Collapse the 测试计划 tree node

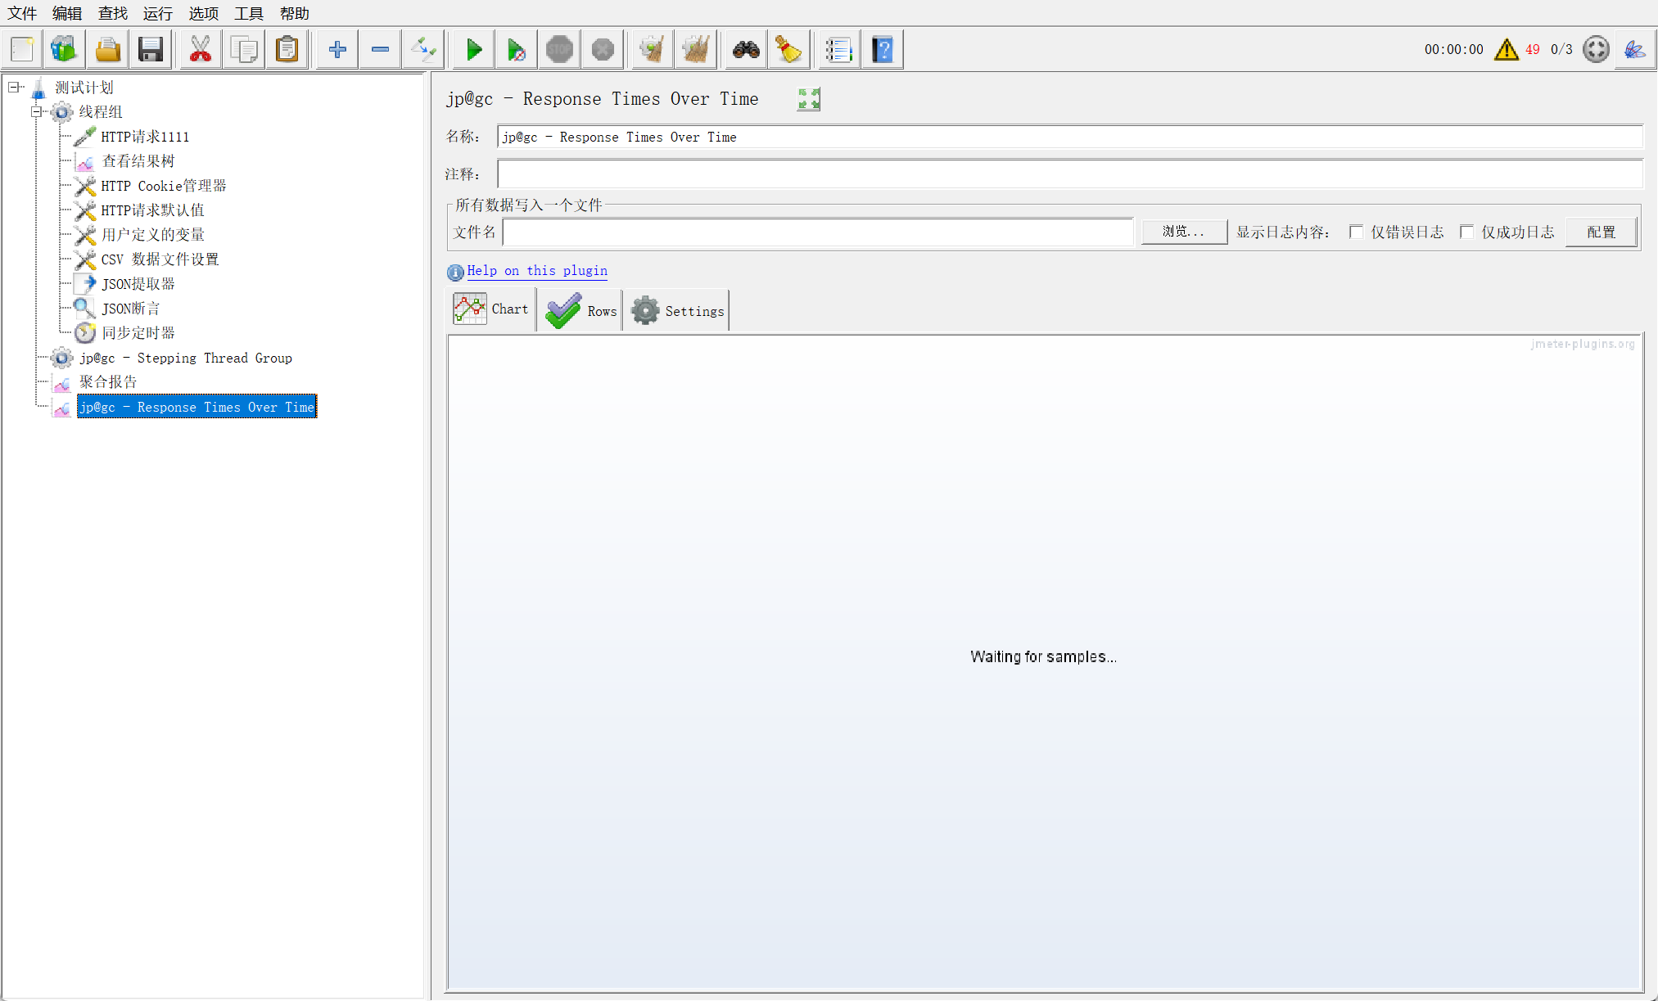click(x=14, y=87)
